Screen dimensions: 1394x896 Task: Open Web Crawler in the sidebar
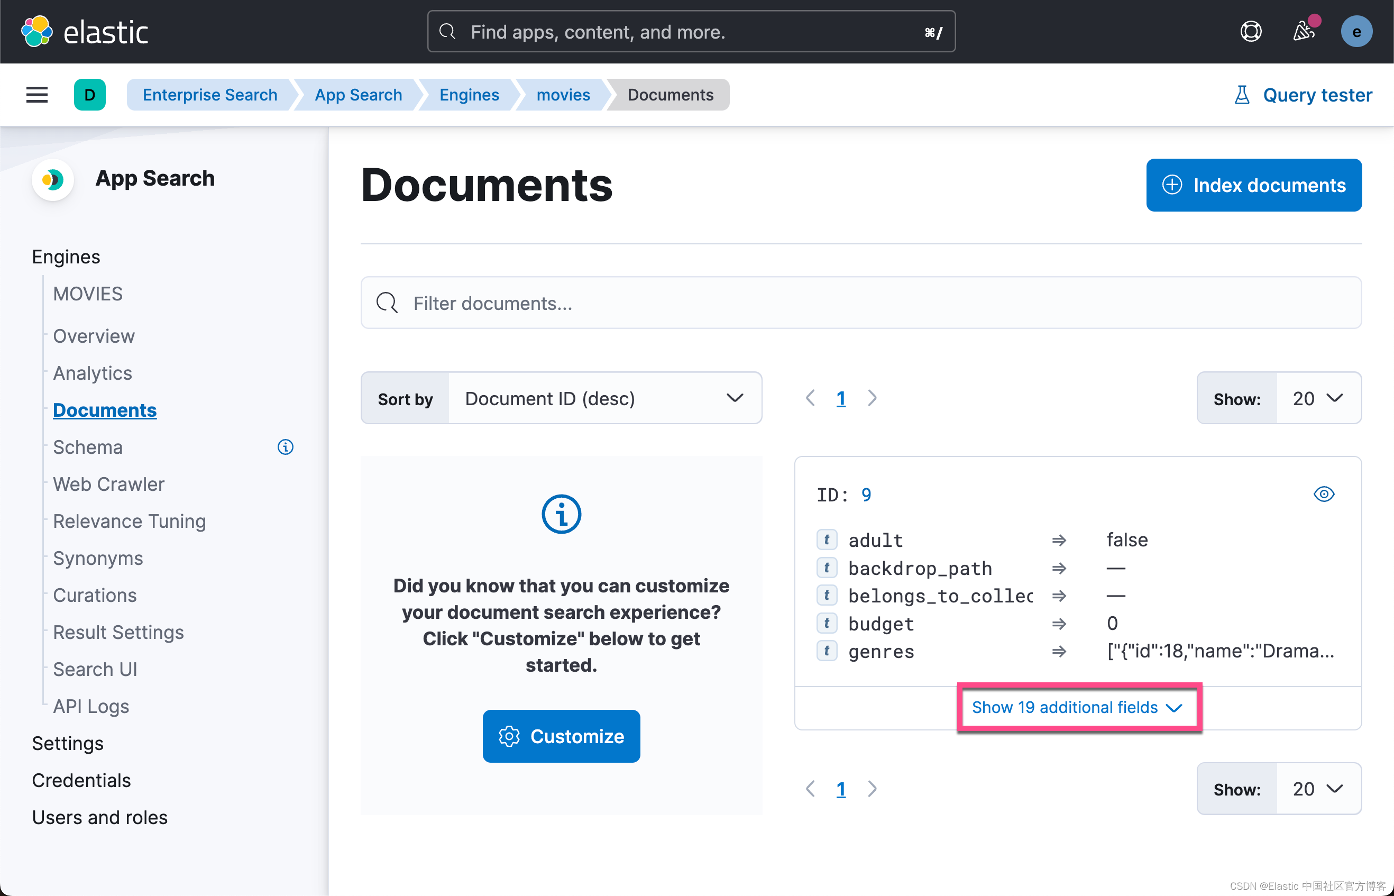pyautogui.click(x=109, y=484)
